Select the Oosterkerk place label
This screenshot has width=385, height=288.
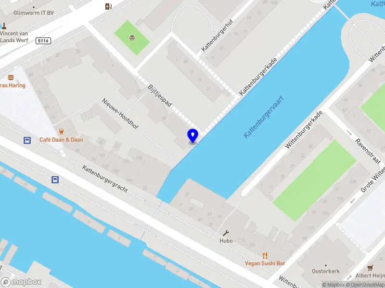pos(326,271)
